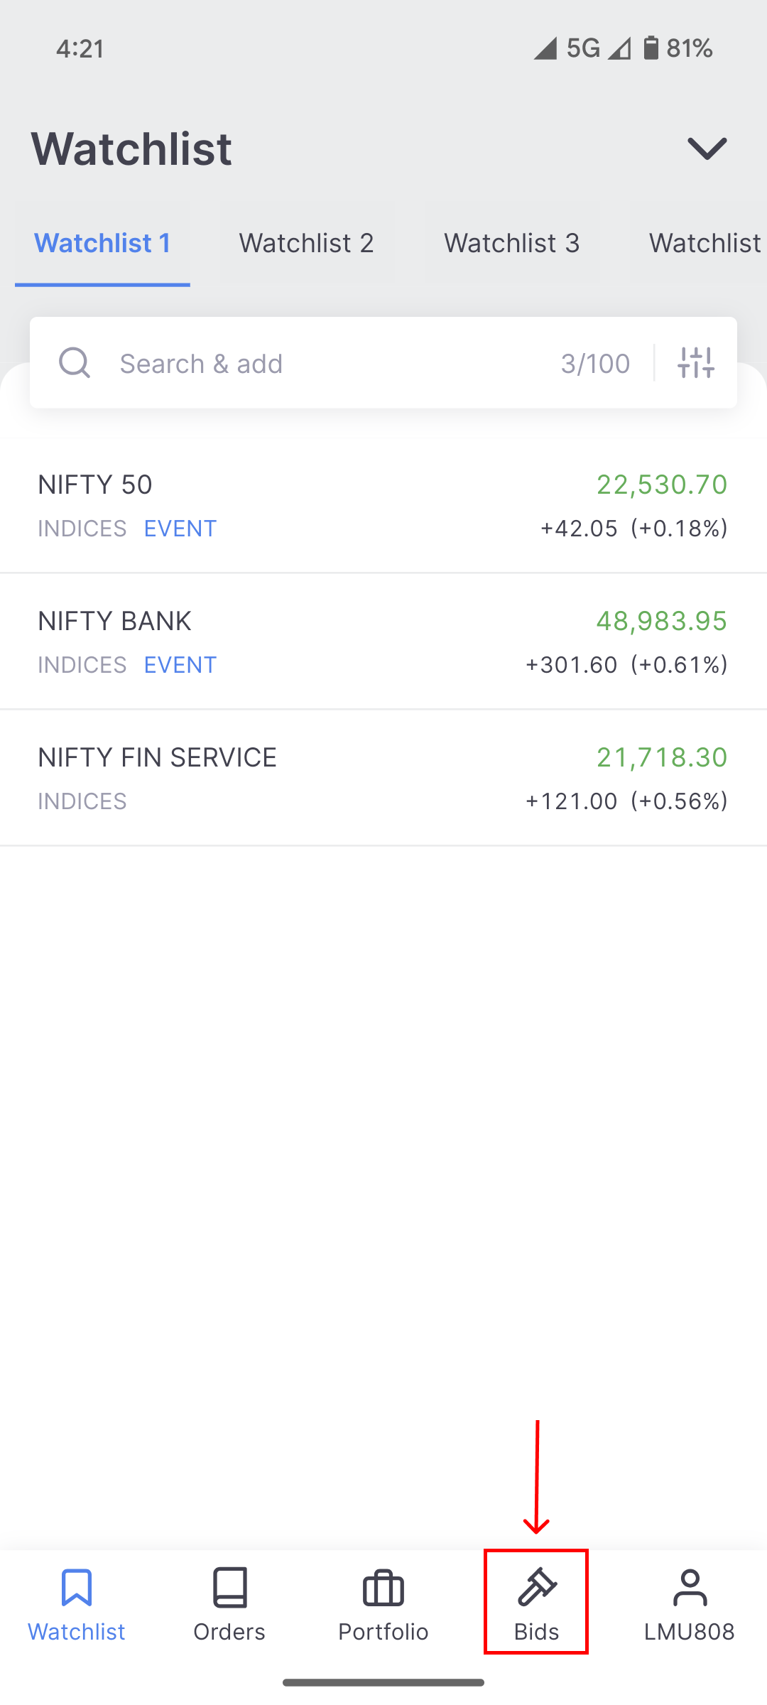Open the Portfolio briefcase icon
Viewport: 767px width, 1705px height.
[383, 1588]
